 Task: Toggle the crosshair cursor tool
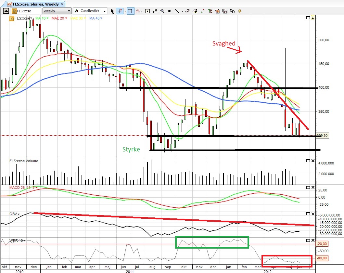coord(120,11)
